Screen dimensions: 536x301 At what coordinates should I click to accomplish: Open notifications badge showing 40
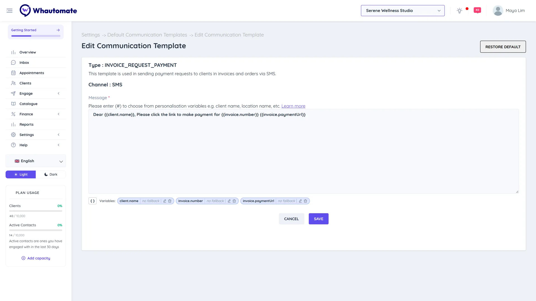click(477, 10)
